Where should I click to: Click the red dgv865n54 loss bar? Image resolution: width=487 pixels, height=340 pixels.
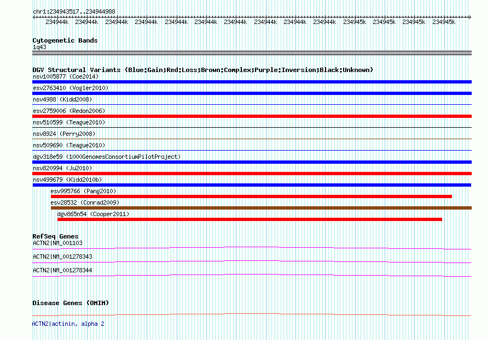click(x=250, y=219)
